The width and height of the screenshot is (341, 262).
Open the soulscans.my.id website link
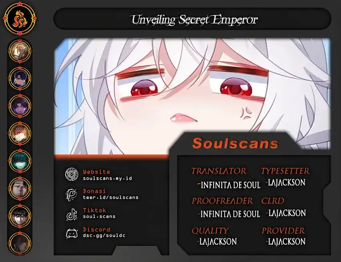click(x=108, y=178)
